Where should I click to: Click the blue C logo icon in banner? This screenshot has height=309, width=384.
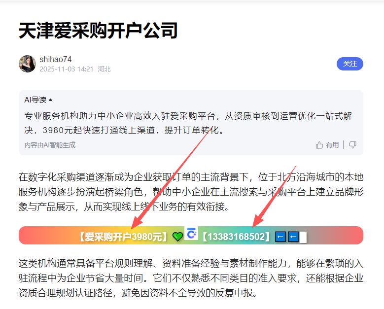click(x=191, y=234)
